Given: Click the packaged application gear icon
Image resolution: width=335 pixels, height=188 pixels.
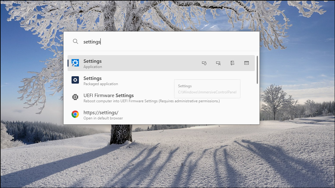Looking at the screenshot, I should coord(75,80).
